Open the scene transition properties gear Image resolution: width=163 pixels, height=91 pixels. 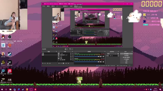(x=118, y=54)
